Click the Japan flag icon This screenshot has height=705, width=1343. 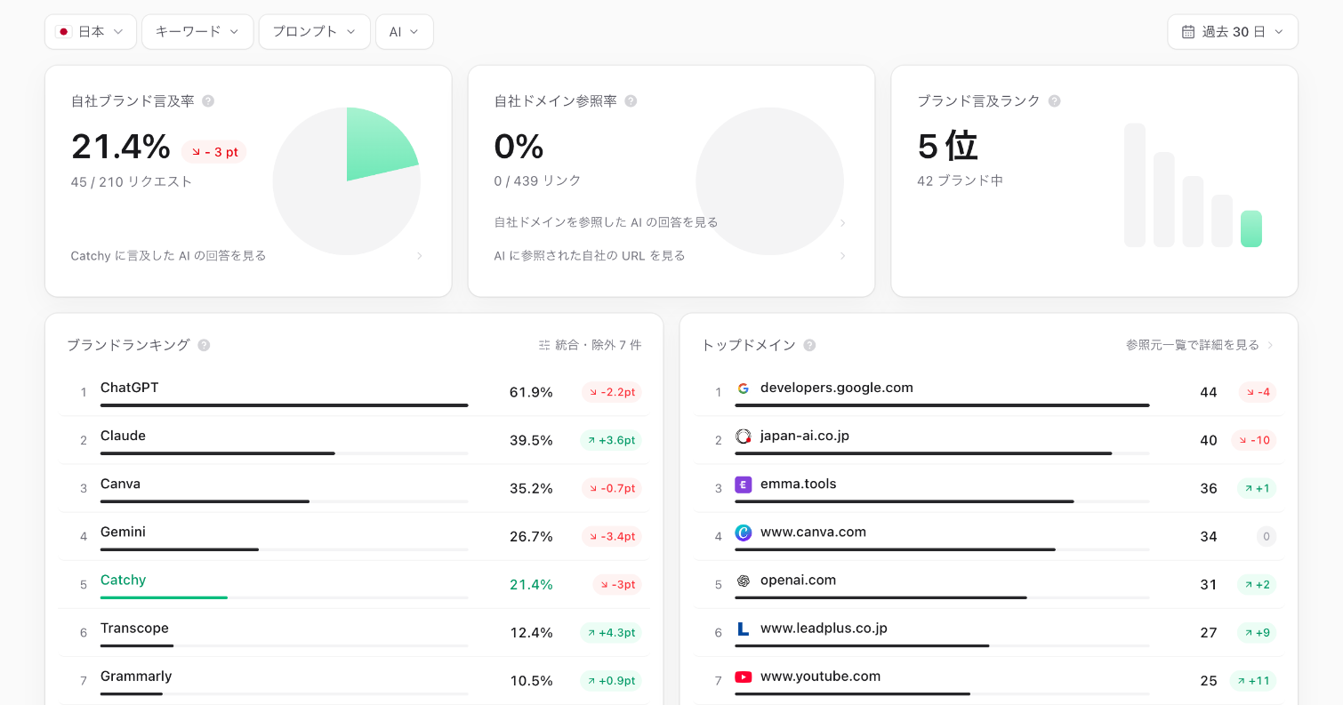[x=64, y=32]
